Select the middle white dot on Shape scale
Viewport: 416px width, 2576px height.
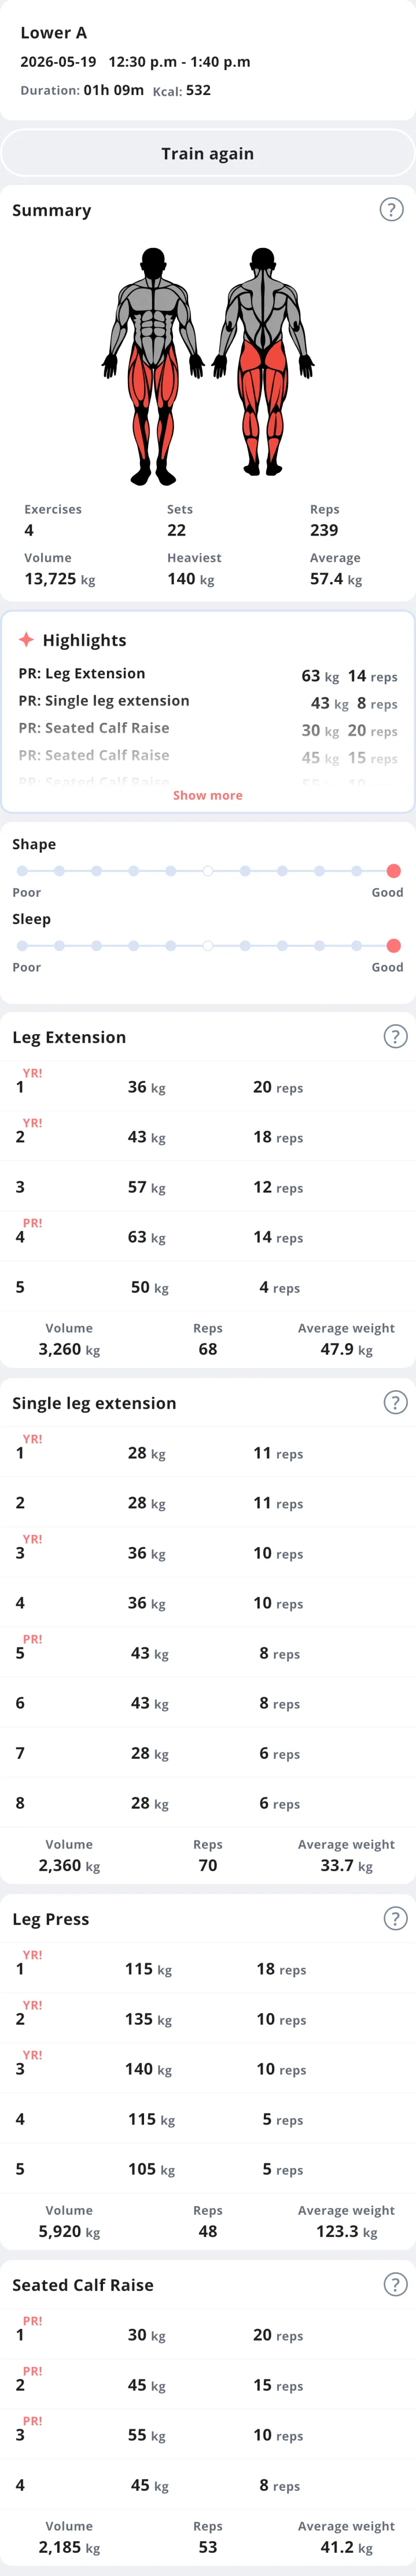click(208, 871)
